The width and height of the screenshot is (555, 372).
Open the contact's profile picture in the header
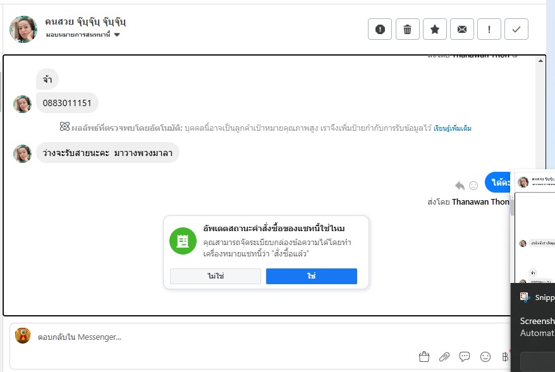click(23, 29)
